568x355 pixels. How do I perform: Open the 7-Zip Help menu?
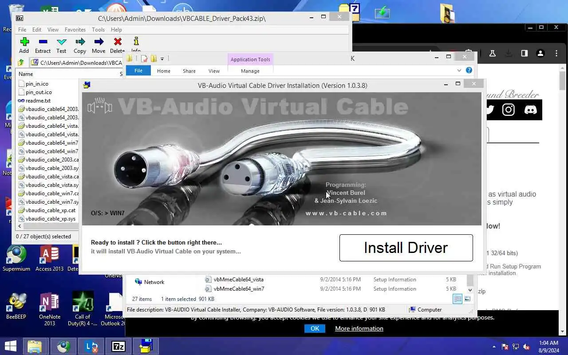click(x=116, y=30)
